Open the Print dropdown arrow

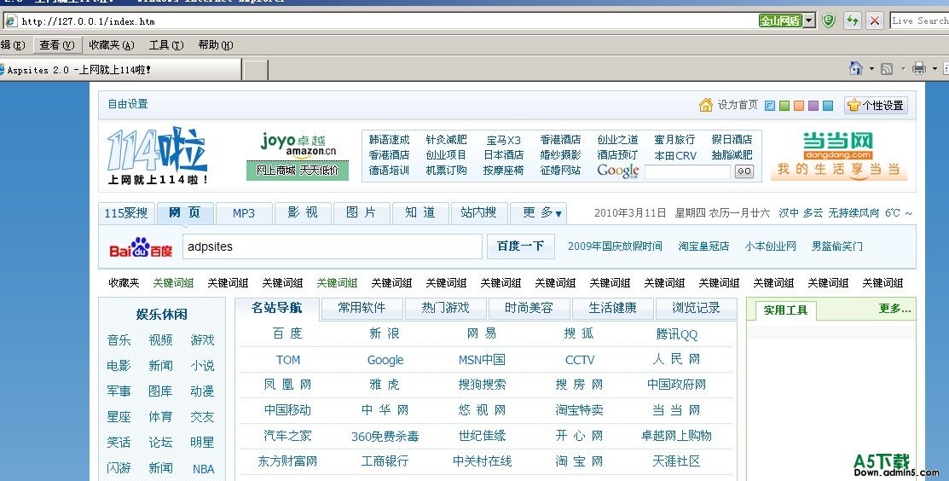click(935, 69)
